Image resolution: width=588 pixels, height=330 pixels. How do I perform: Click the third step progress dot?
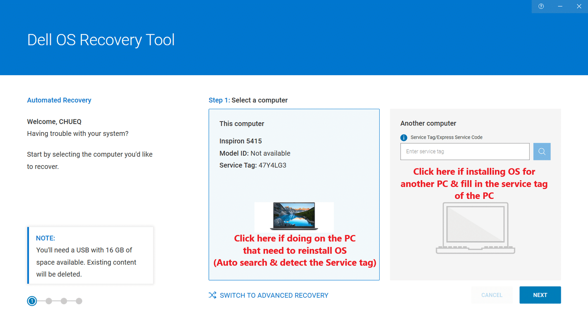64,301
